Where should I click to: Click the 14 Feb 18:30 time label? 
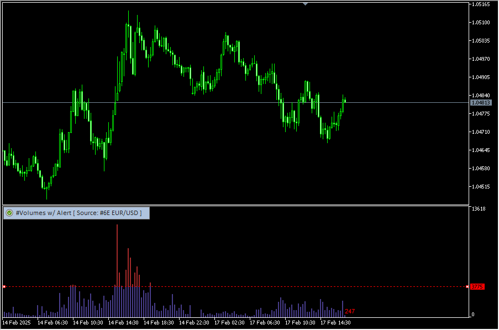159,322
